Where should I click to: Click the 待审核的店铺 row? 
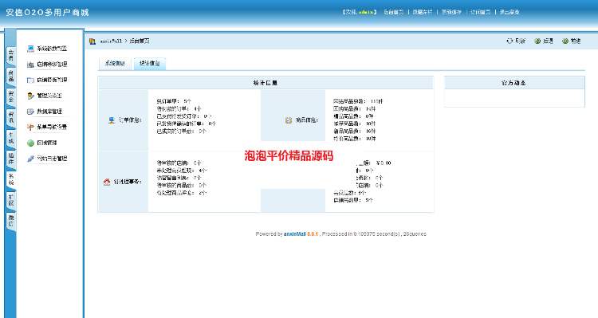pyautogui.click(x=179, y=163)
